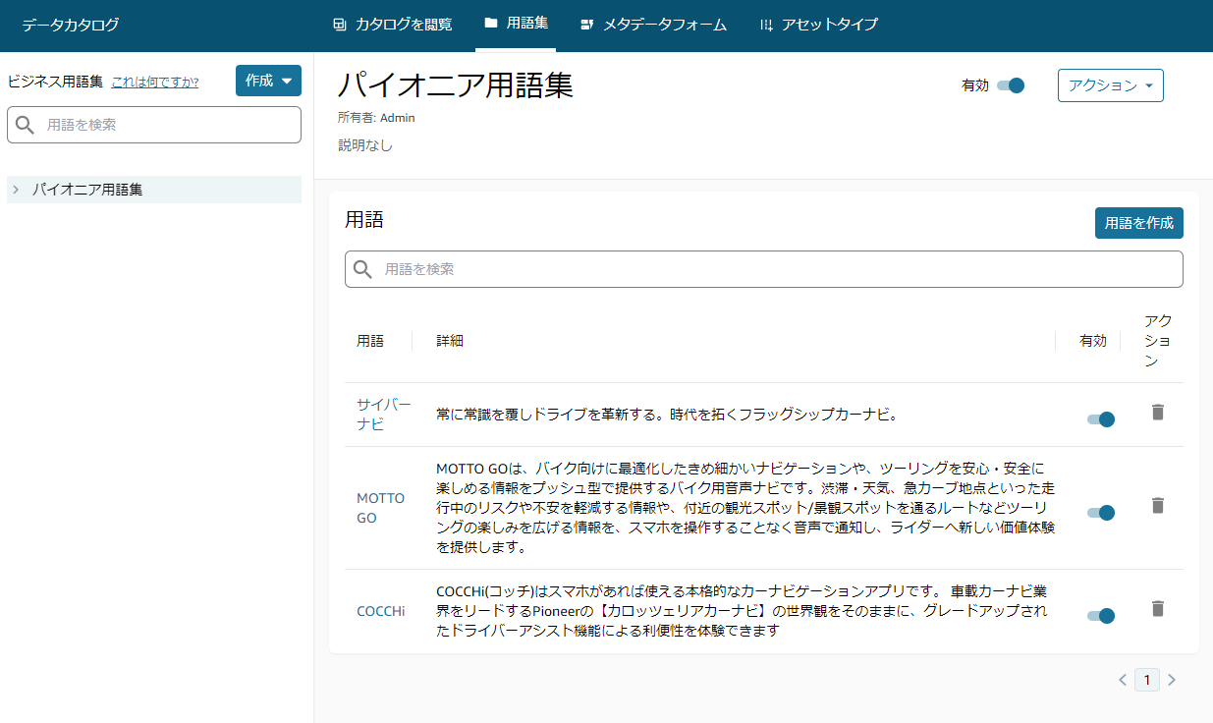1213x723 pixels.
Task: Go to next page arrow
Action: point(1171,680)
